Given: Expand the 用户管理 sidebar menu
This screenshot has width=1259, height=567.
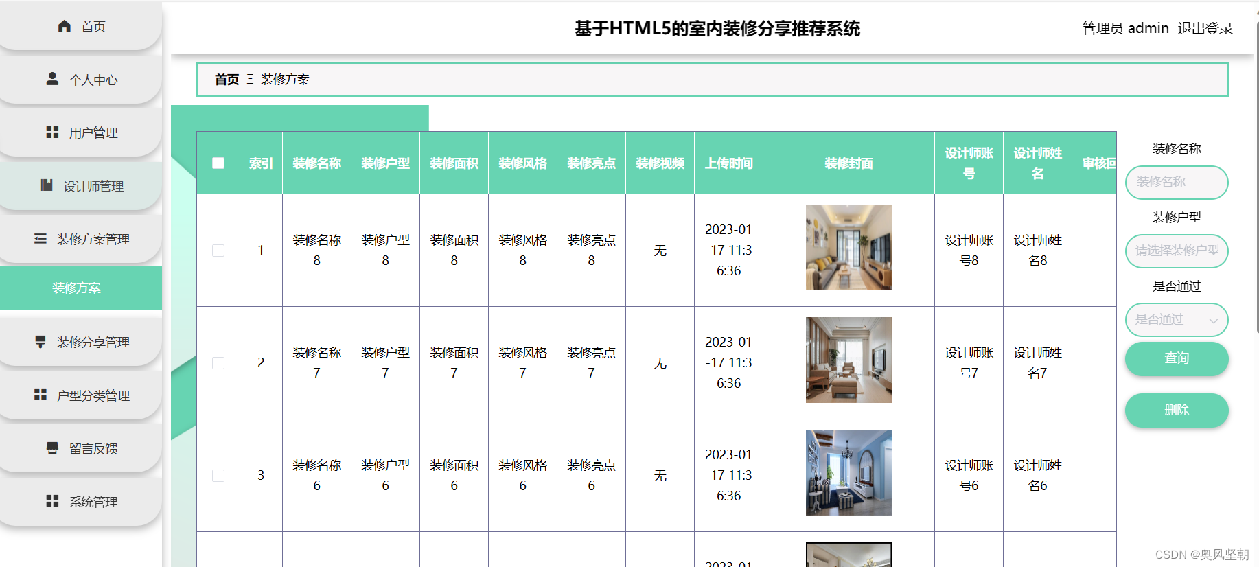Looking at the screenshot, I should point(81,132).
